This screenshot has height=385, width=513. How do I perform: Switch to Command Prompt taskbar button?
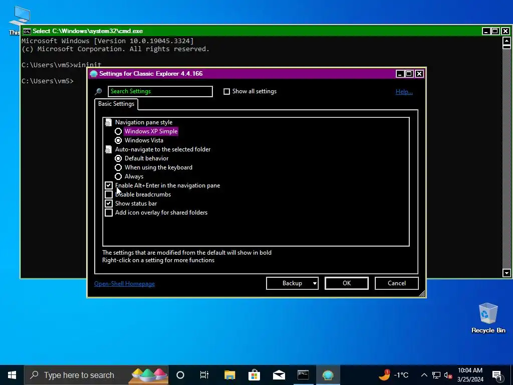pyautogui.click(x=303, y=375)
